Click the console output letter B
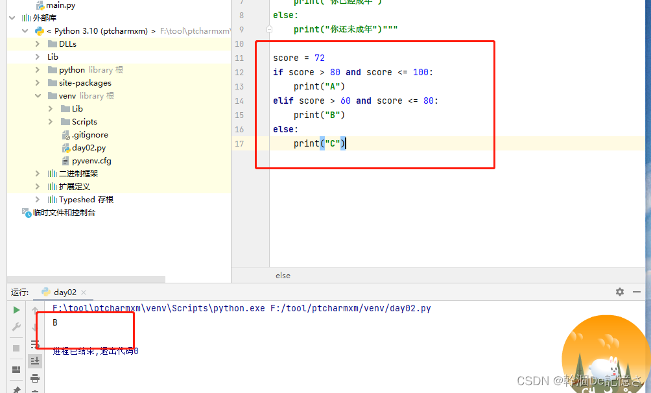 coord(55,322)
